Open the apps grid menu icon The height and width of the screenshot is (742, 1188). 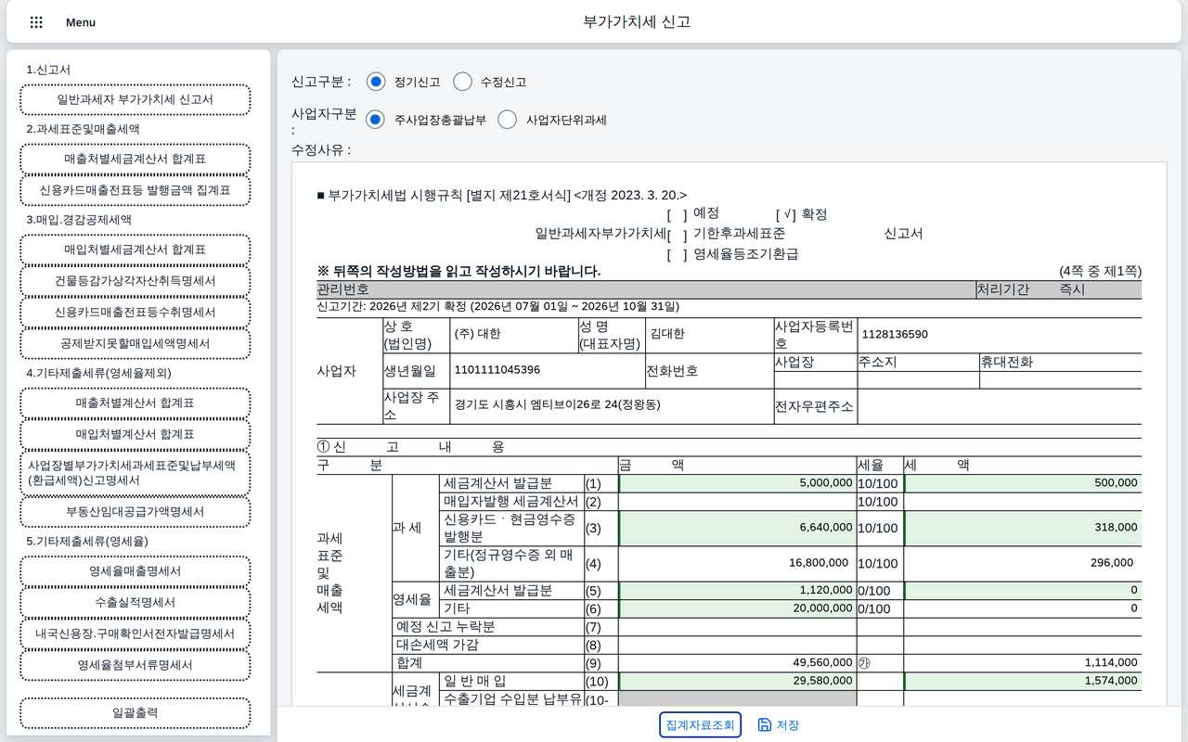click(36, 22)
